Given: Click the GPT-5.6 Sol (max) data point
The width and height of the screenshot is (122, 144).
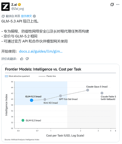Looking at the screenshot, I should click(x=61, y=96).
